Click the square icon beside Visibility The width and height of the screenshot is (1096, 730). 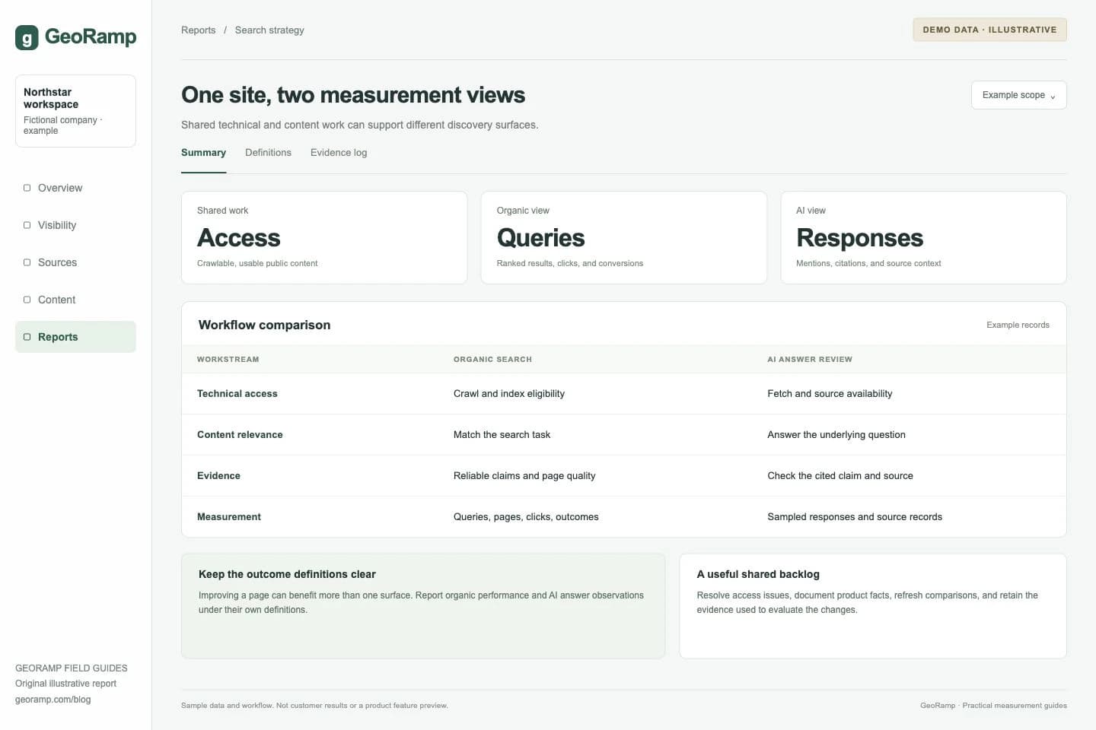tap(27, 225)
